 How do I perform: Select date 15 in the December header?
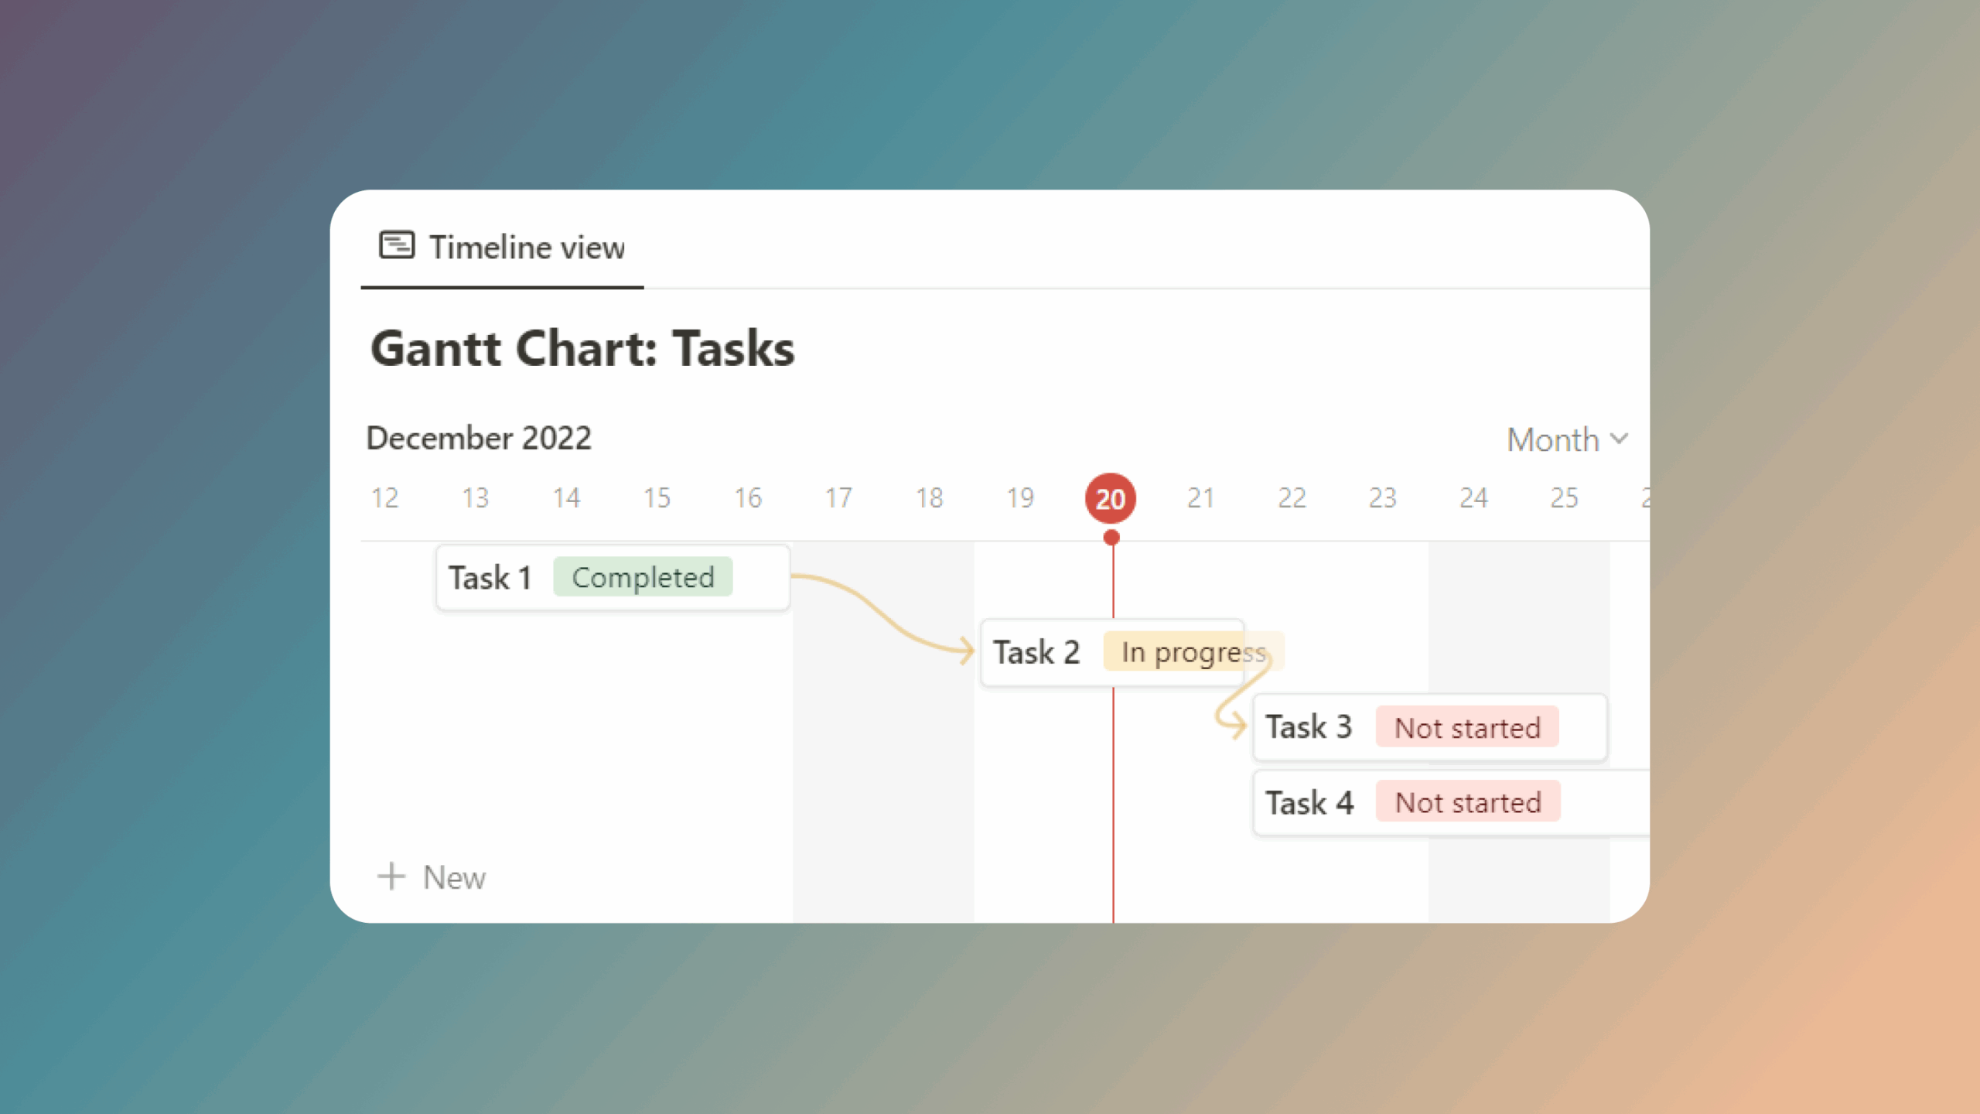pyautogui.click(x=657, y=497)
